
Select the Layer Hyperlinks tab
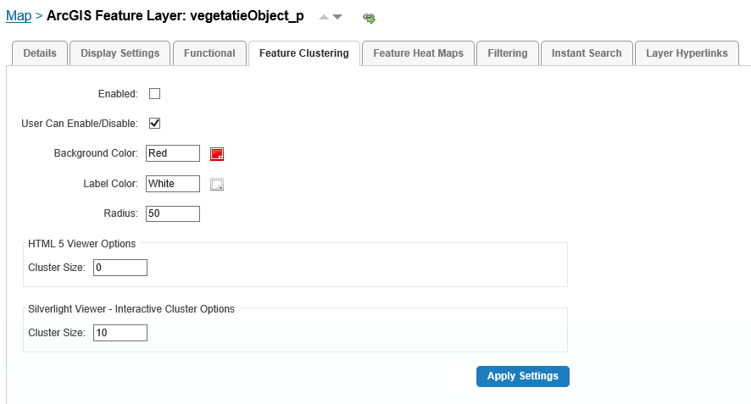[x=687, y=53]
